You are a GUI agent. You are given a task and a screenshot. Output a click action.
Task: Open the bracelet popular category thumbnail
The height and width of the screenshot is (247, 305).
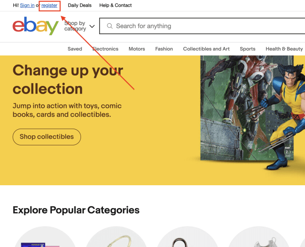click(116, 237)
